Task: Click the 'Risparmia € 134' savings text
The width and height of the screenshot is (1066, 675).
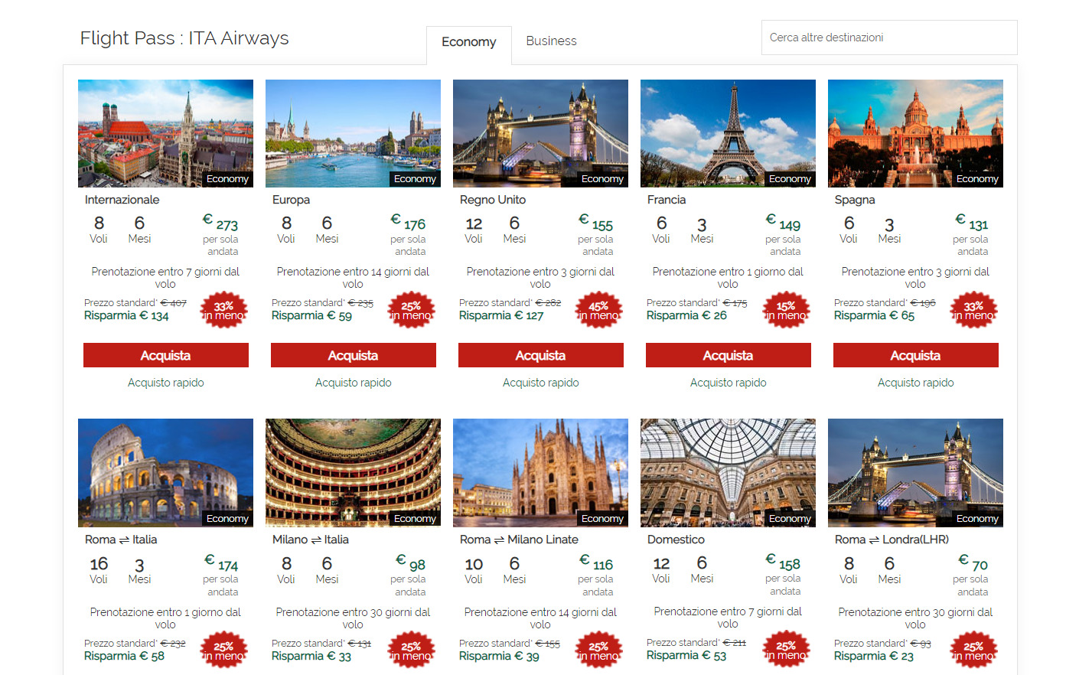Action: point(126,315)
